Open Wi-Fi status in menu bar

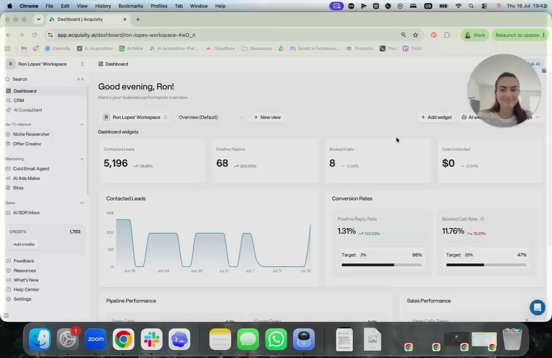point(458,6)
